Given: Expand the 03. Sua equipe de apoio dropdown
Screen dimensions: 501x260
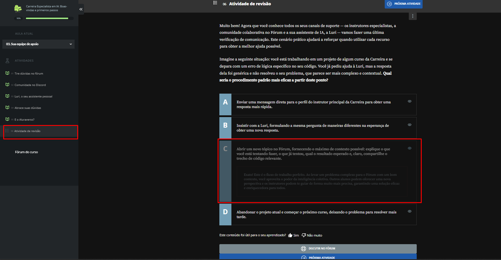Looking at the screenshot, I should click(38, 44).
